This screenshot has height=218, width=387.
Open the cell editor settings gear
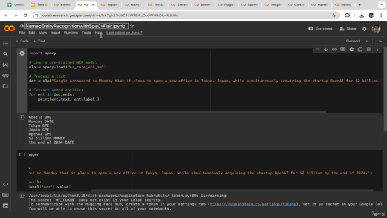tap(351, 50)
